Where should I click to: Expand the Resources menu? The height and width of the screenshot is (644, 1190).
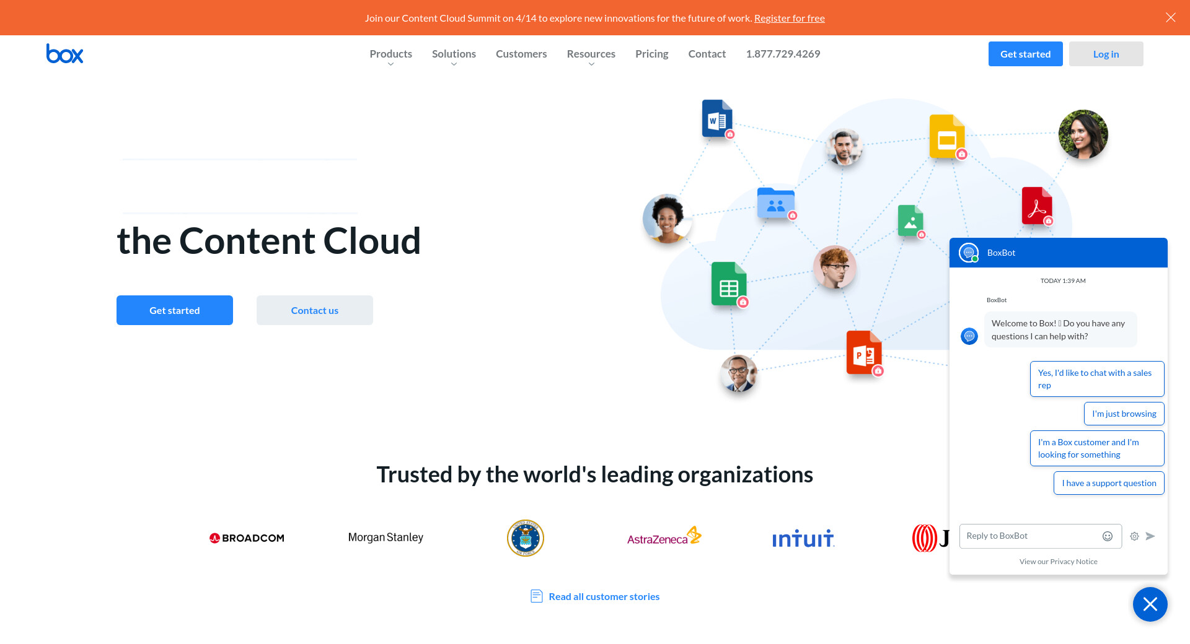coord(591,54)
